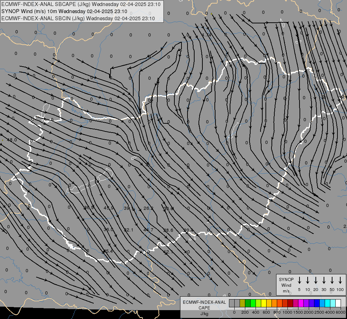Click the 1500 tick label on CAPE scale

coord(298,312)
